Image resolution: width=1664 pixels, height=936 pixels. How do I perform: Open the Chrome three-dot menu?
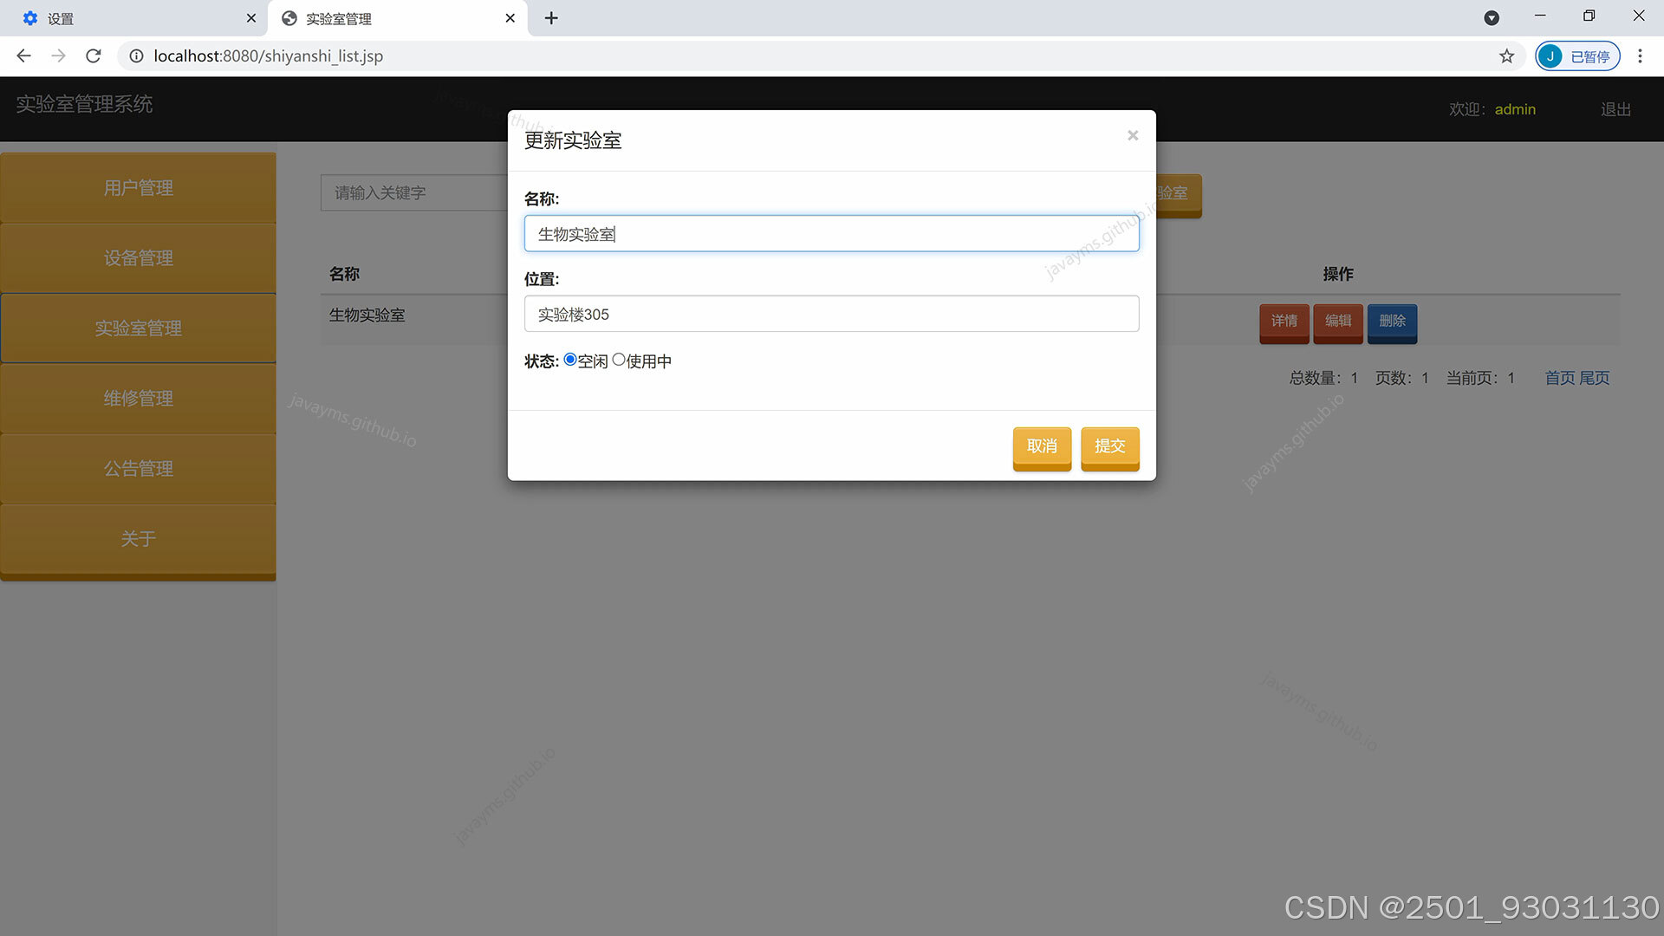[1640, 56]
